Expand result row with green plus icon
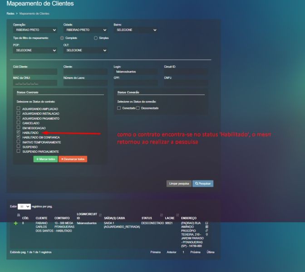The width and height of the screenshot is (305, 272). [x=16, y=223]
